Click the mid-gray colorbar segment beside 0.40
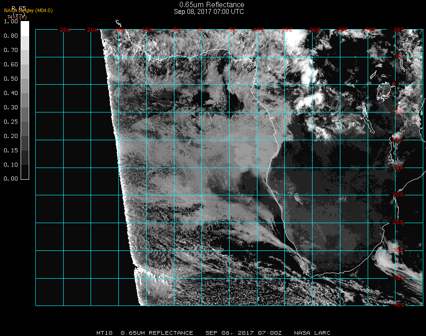 coord(25,100)
